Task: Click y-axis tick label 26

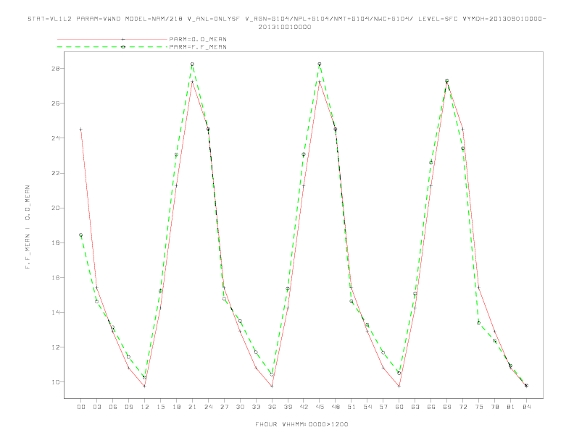Action: (56, 103)
